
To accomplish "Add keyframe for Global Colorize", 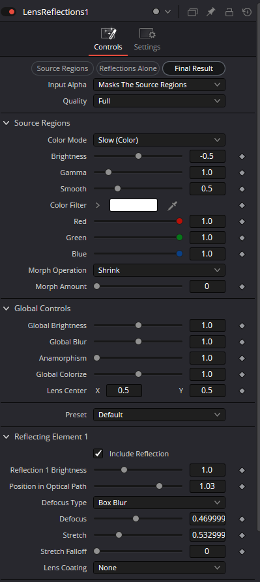I will [x=242, y=375].
